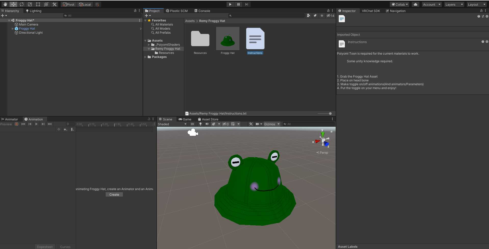Select the Froggy Hat prefab thumbnail

(228, 39)
